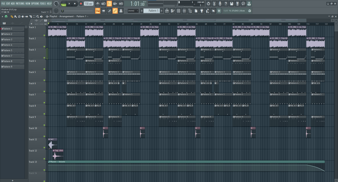The image size is (338, 182).
Task: Open the Playlist - Arrangement breadcrumb menu
Action: point(62,16)
